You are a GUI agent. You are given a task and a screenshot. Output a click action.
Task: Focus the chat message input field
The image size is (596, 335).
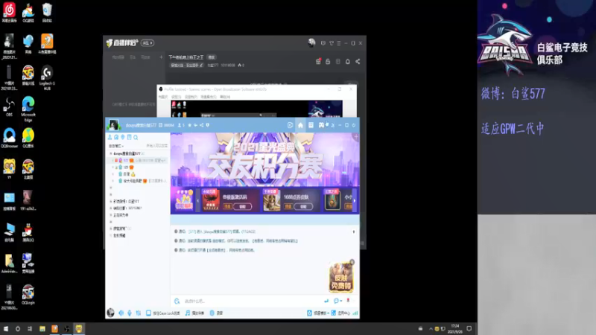[251, 301]
